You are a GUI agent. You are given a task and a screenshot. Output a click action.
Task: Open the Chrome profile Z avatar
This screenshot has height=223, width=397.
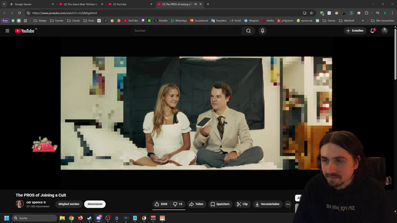(x=385, y=13)
